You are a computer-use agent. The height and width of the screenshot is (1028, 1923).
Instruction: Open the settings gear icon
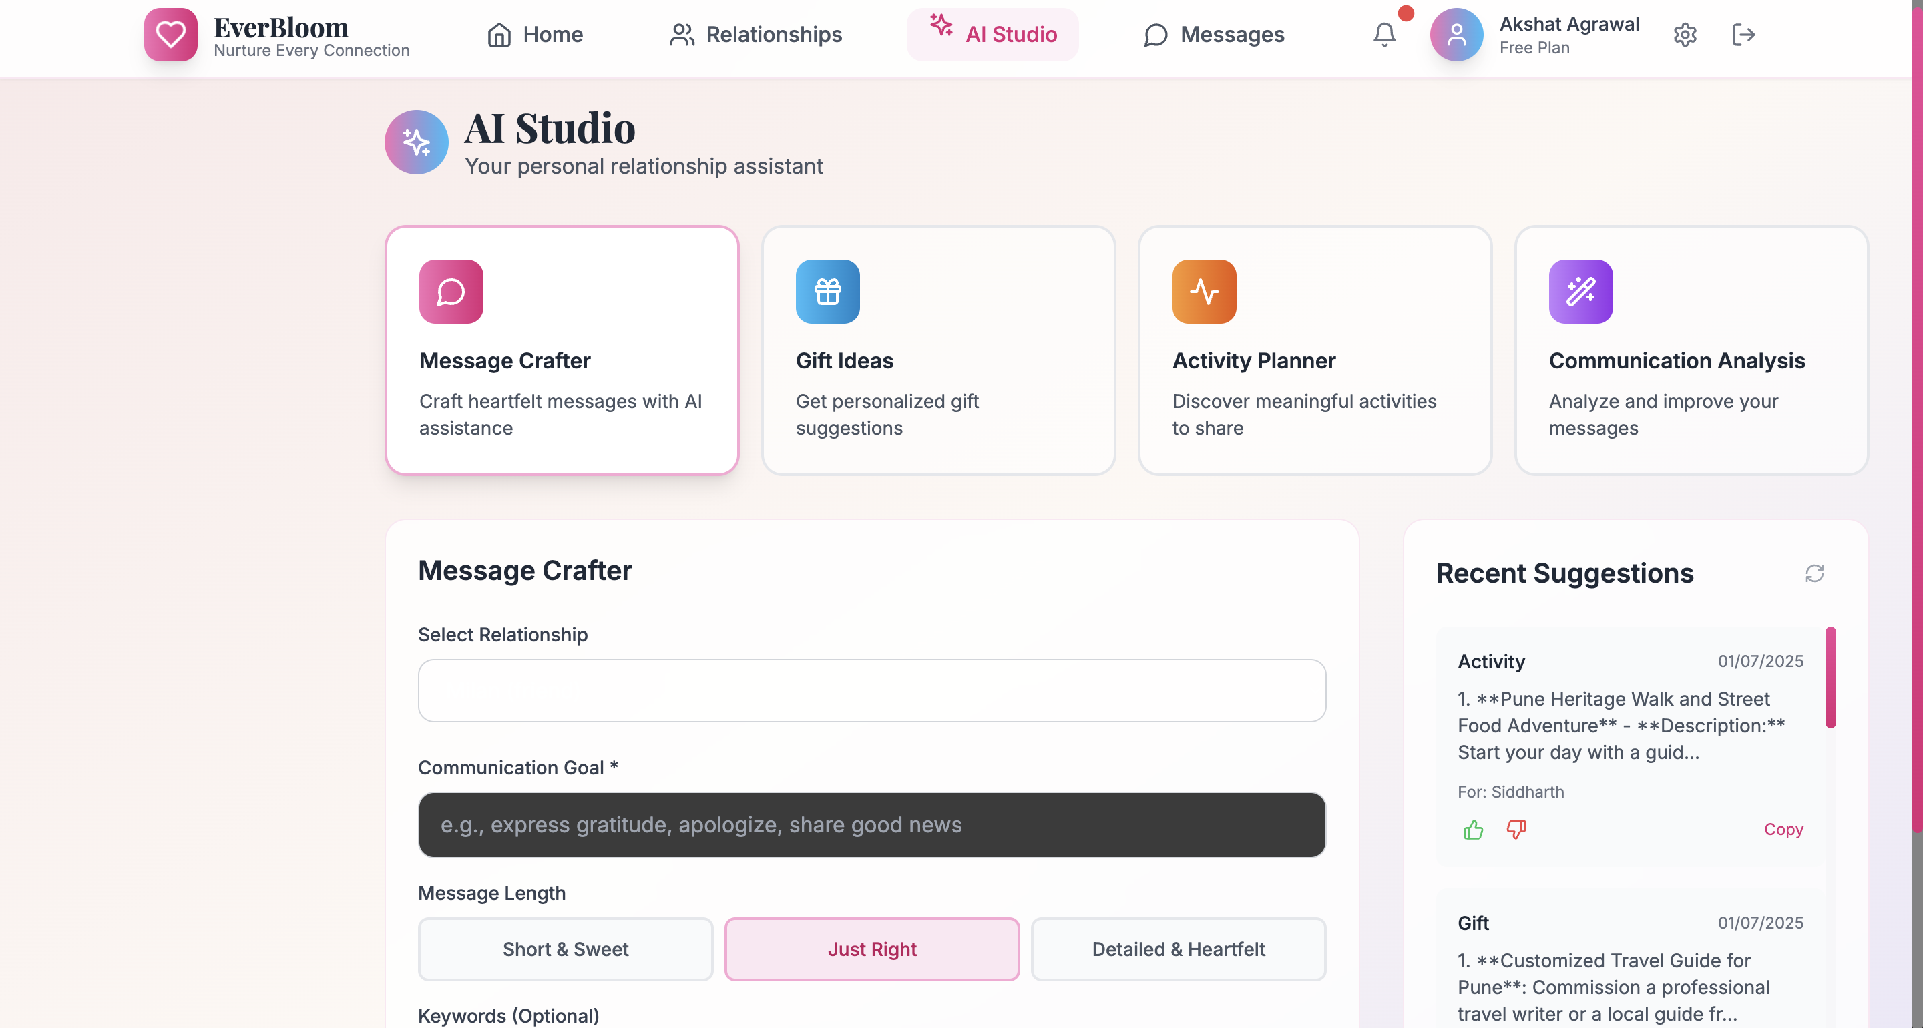coord(1685,34)
